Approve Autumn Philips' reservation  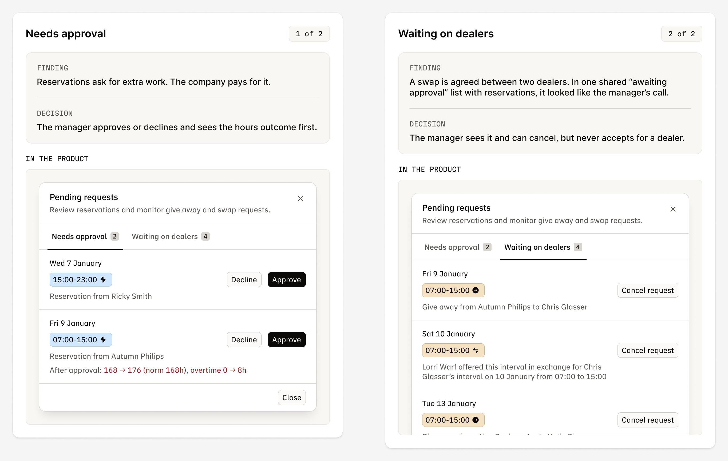[287, 339]
